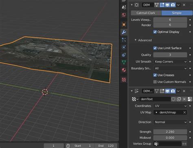
Task: Click the timeline clock icon
Action: tap(68, 146)
